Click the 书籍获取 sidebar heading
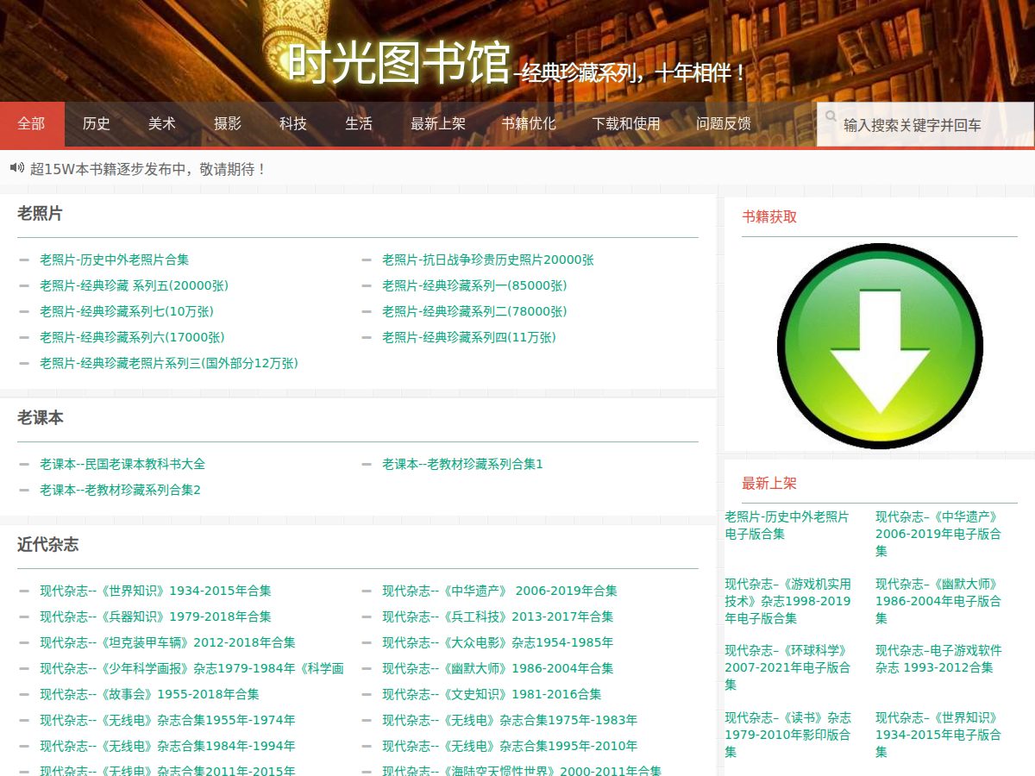The image size is (1035, 776). [769, 217]
